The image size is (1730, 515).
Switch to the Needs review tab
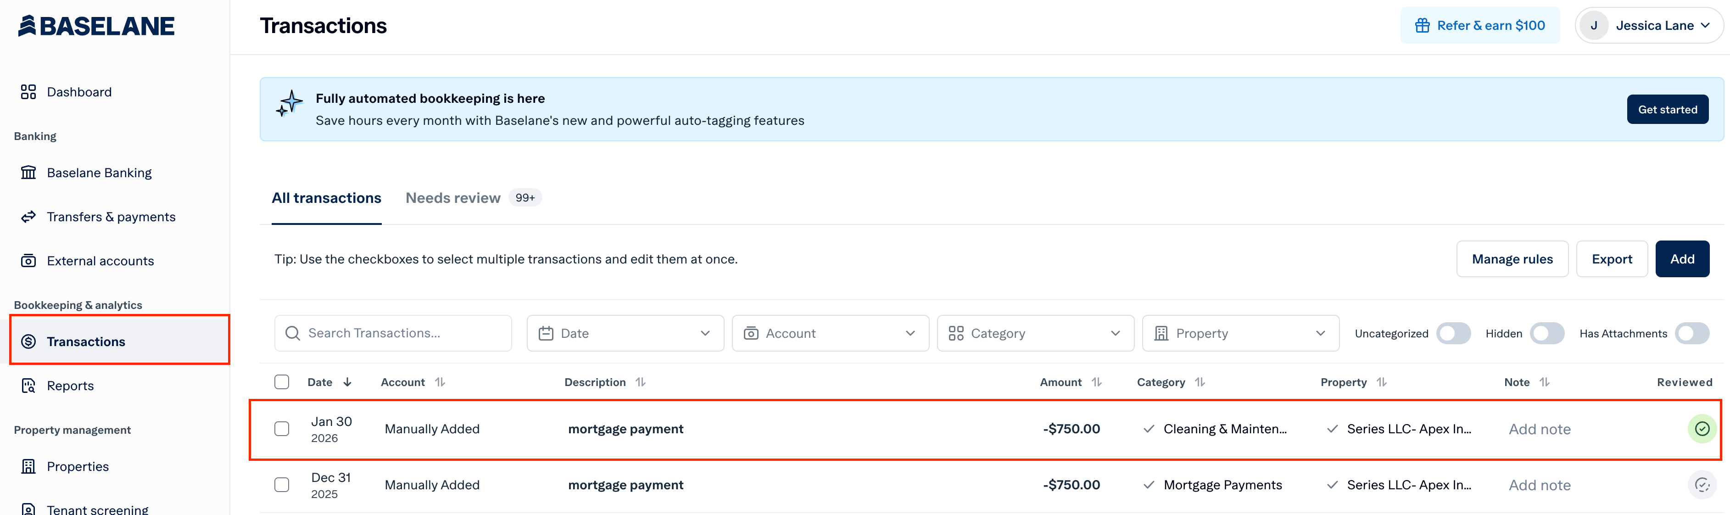click(452, 197)
